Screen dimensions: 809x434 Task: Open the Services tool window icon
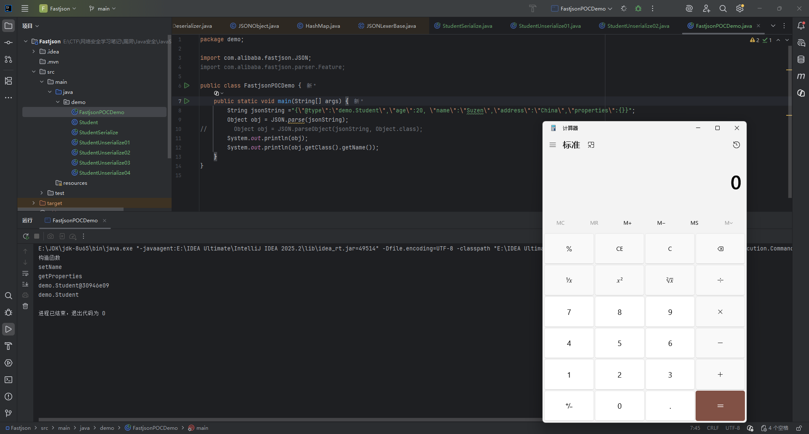[x=8, y=363]
